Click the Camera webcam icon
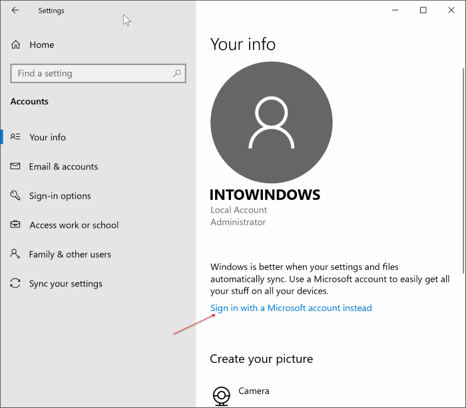Viewport: 466px width, 408px height. pyautogui.click(x=222, y=396)
